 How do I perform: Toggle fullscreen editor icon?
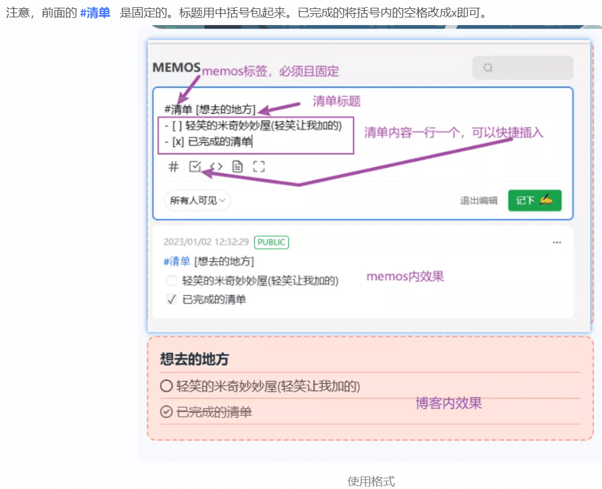pyautogui.click(x=259, y=167)
